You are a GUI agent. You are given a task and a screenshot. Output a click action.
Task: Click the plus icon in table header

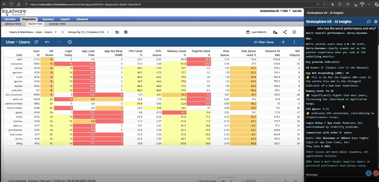283,42
